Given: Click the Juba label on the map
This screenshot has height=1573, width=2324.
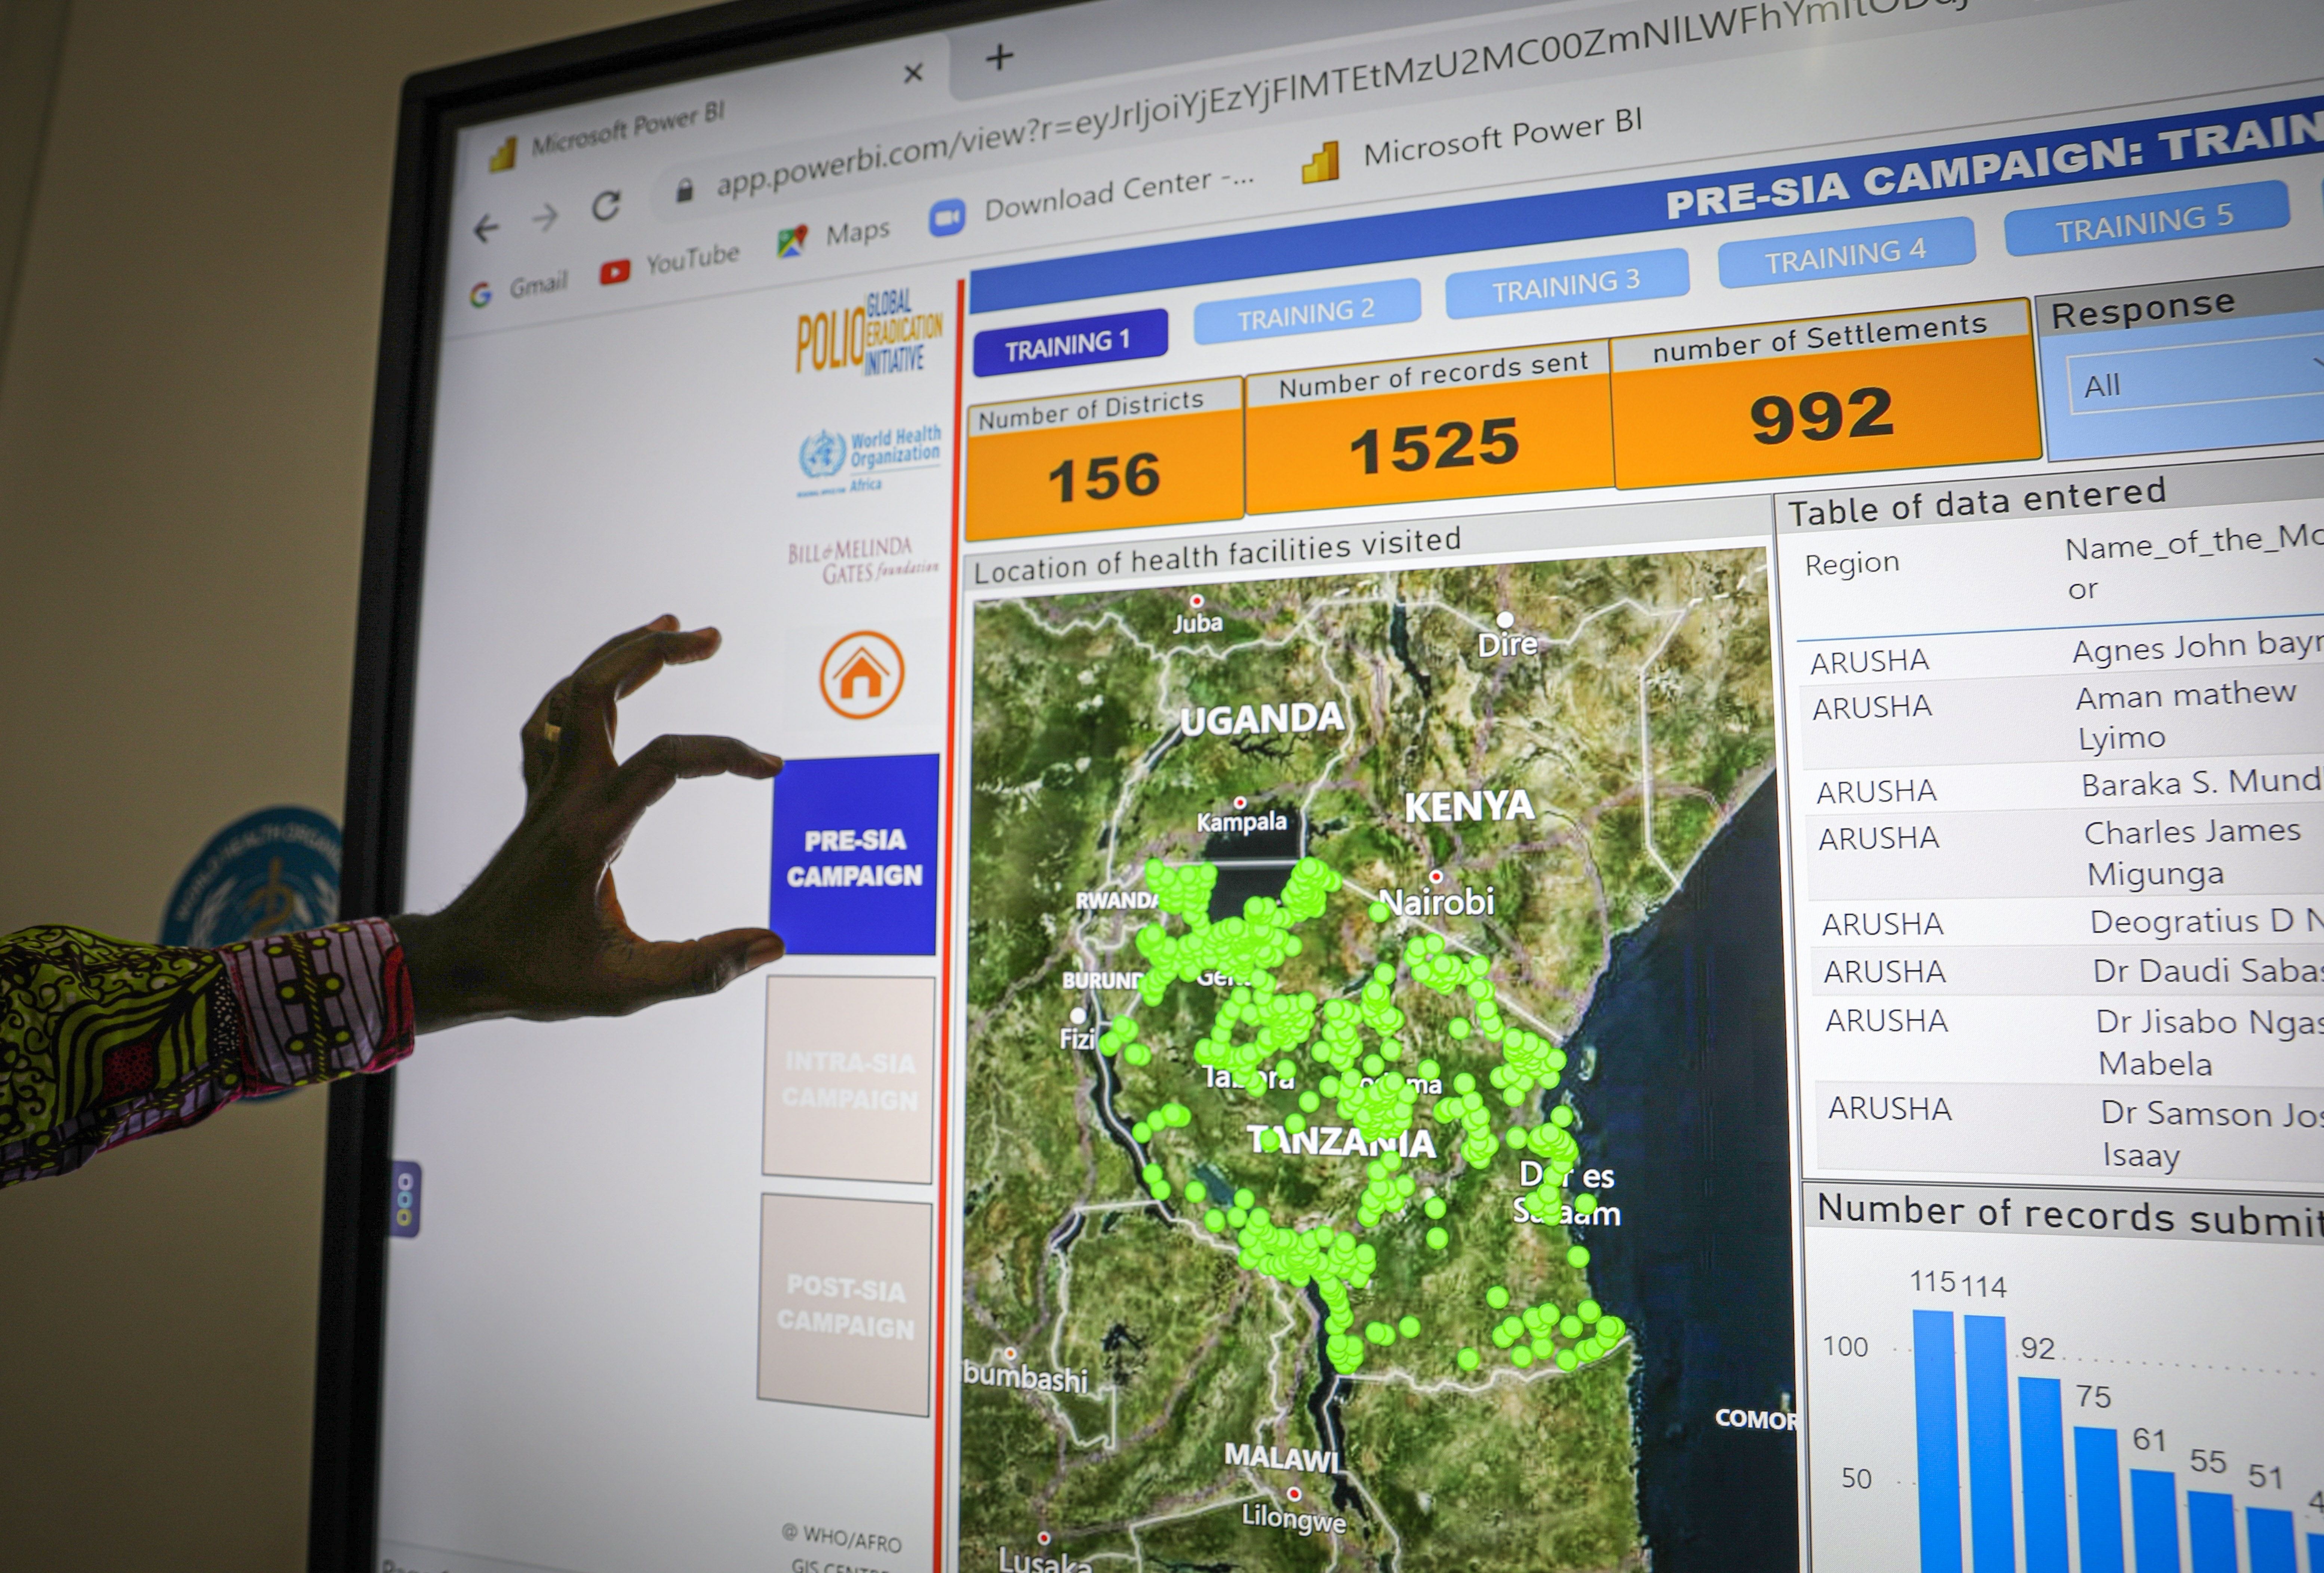Looking at the screenshot, I should click(1198, 623).
